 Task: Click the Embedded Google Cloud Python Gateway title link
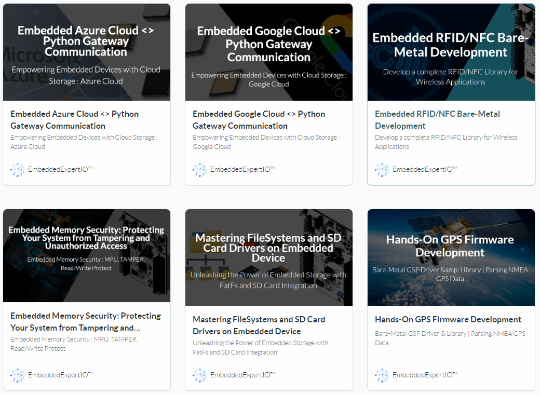pos(259,120)
